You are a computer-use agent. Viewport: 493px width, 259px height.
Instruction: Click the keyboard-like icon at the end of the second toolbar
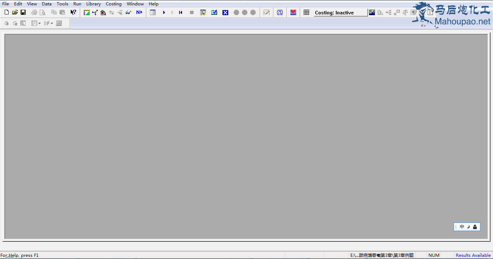coord(59,23)
